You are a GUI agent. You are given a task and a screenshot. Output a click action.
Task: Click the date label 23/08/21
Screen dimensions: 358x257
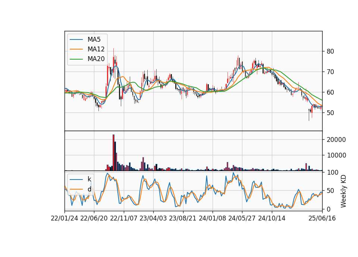point(183,218)
